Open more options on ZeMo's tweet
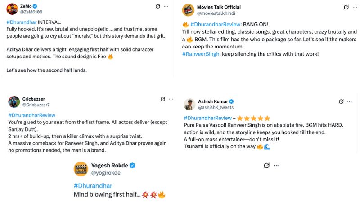Image resolution: width=360 pixels, height=202 pixels. 166,7
